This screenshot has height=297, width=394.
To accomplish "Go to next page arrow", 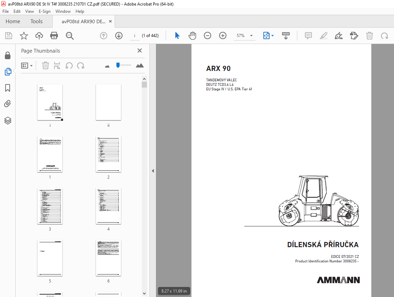I will click(x=119, y=36).
